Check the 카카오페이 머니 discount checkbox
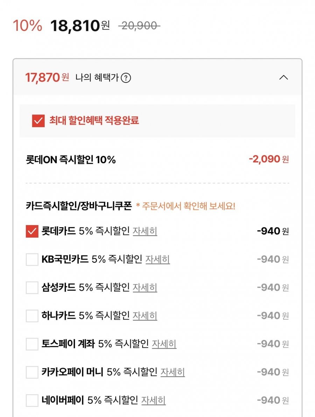 [x=32, y=372]
